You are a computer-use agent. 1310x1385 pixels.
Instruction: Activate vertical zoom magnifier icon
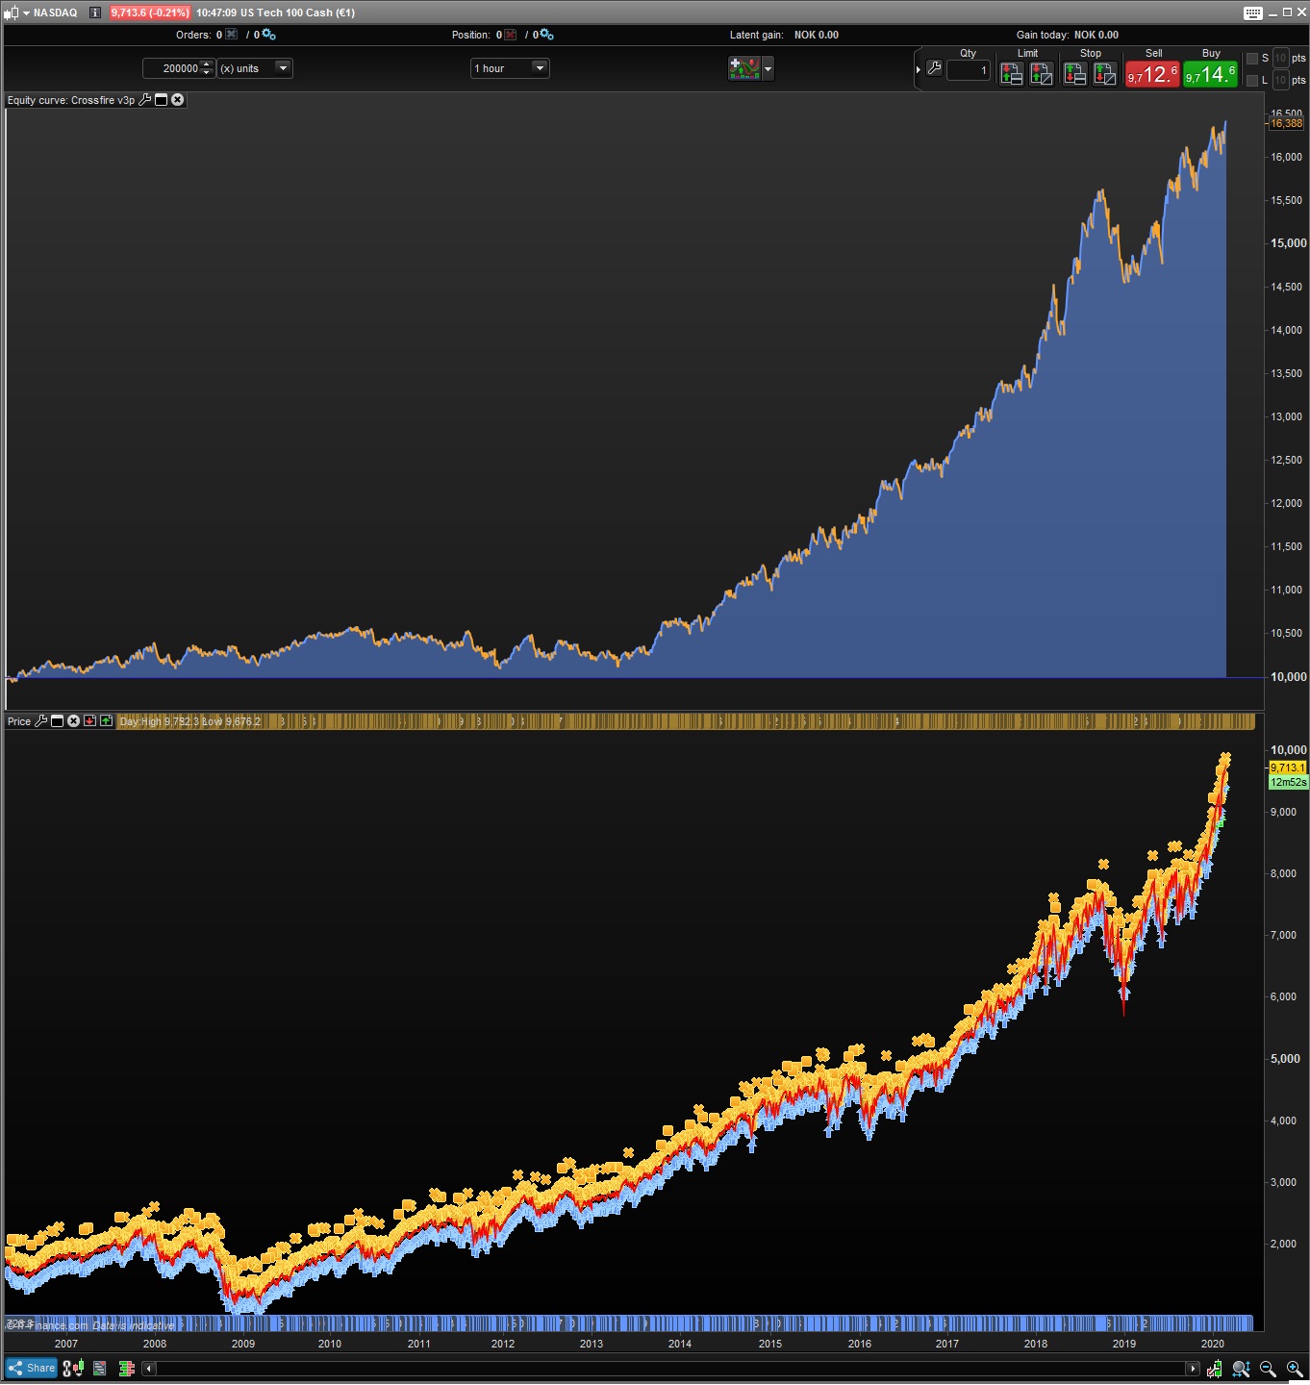coord(1242,1369)
